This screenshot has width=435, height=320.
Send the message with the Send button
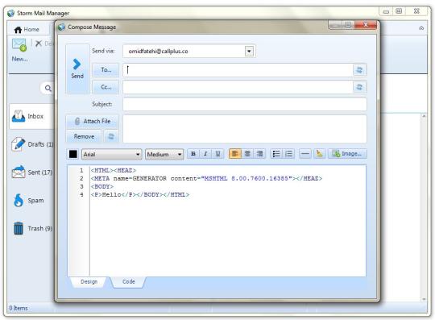click(77, 69)
